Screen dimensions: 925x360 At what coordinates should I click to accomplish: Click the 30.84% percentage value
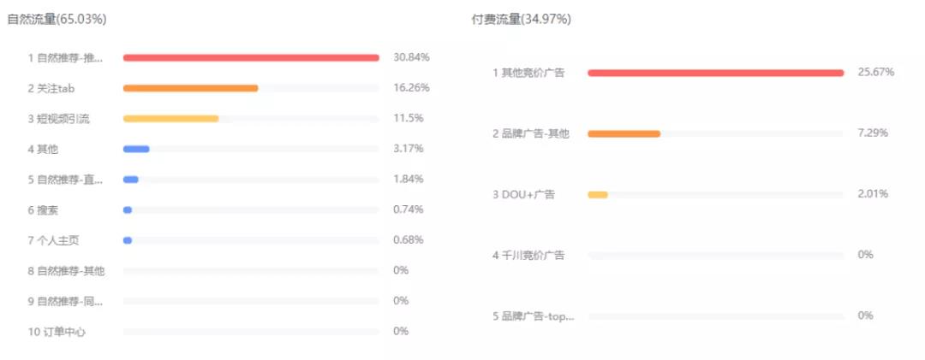tap(411, 57)
